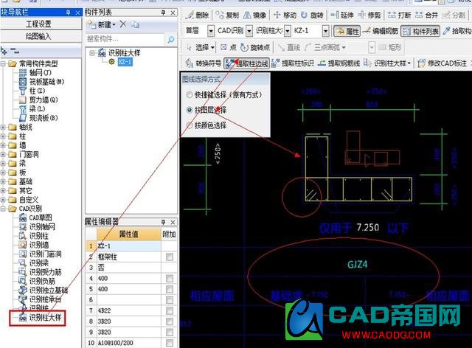The height and width of the screenshot is (348, 472).
Task: Choose the 复制 (copy) tool
Action: pos(227,15)
